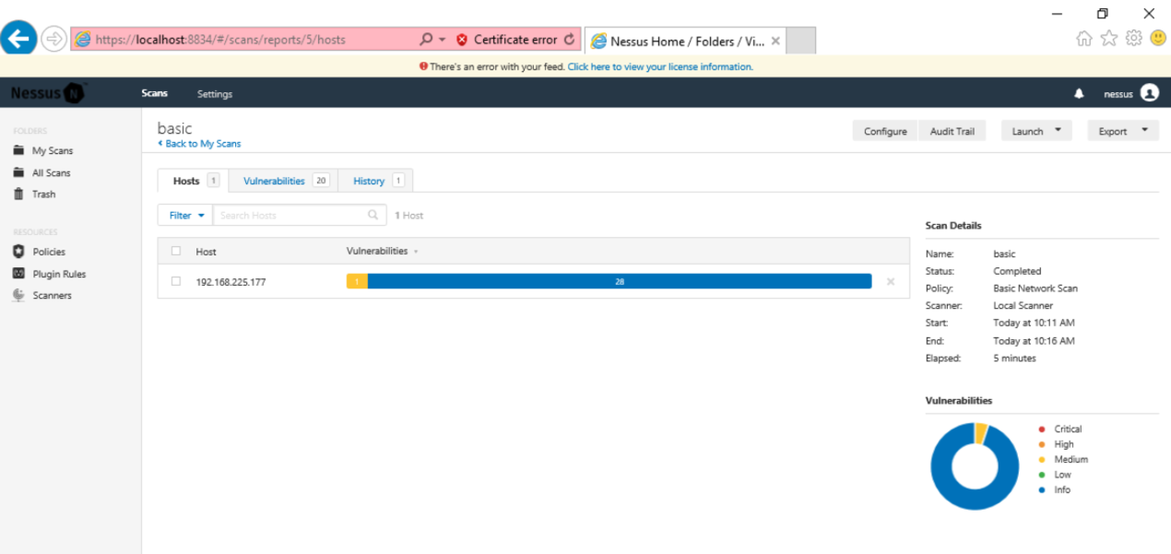The width and height of the screenshot is (1171, 554).
Task: Open the Plugin Rules link
Action: [x=59, y=274]
